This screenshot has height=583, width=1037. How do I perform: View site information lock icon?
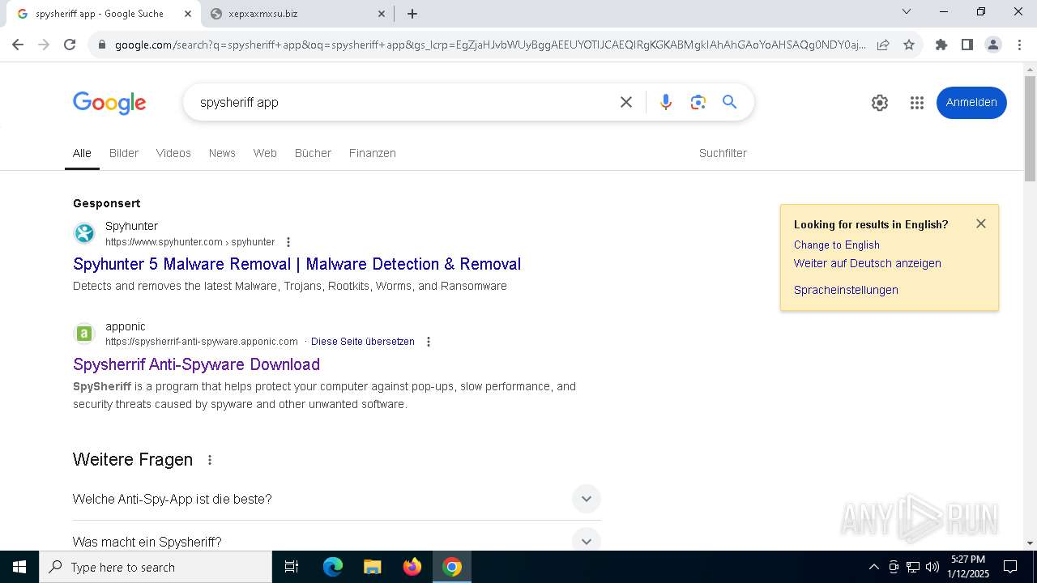tap(102, 45)
